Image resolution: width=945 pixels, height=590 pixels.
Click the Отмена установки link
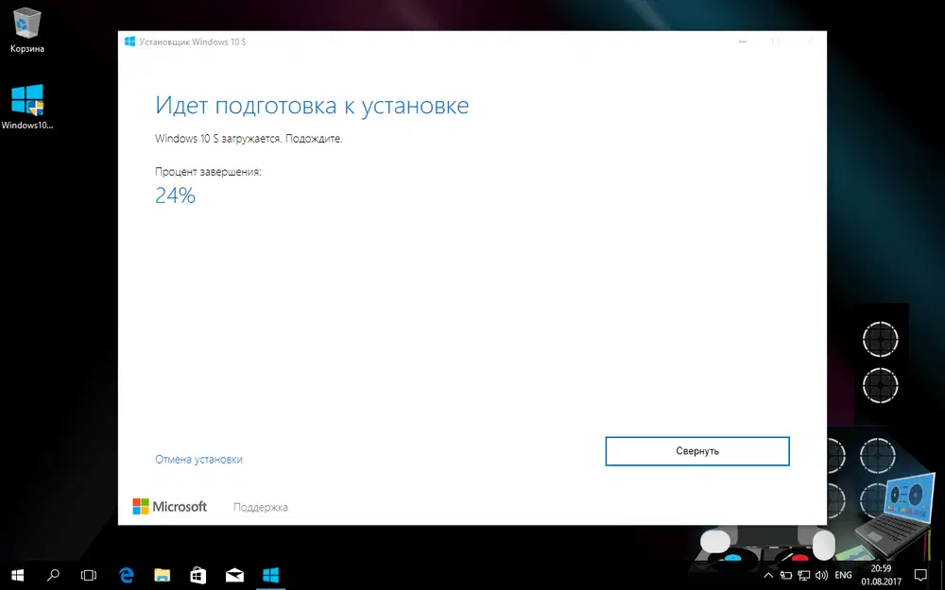coord(198,460)
